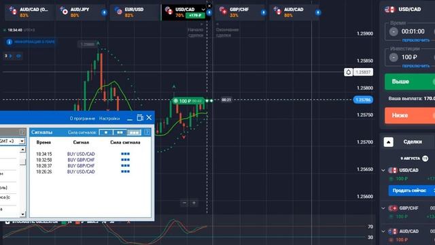This screenshot has height=245, width=435.
Task: Toggle Stochastic Oscillator indicator checkbox
Action: (x=7, y=222)
